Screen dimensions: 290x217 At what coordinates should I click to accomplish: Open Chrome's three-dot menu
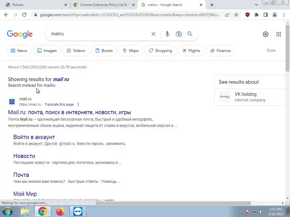(x=284, y=15)
